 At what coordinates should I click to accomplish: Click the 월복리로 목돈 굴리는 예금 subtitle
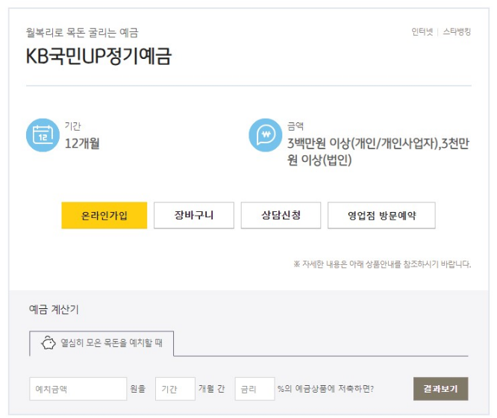click(x=82, y=33)
